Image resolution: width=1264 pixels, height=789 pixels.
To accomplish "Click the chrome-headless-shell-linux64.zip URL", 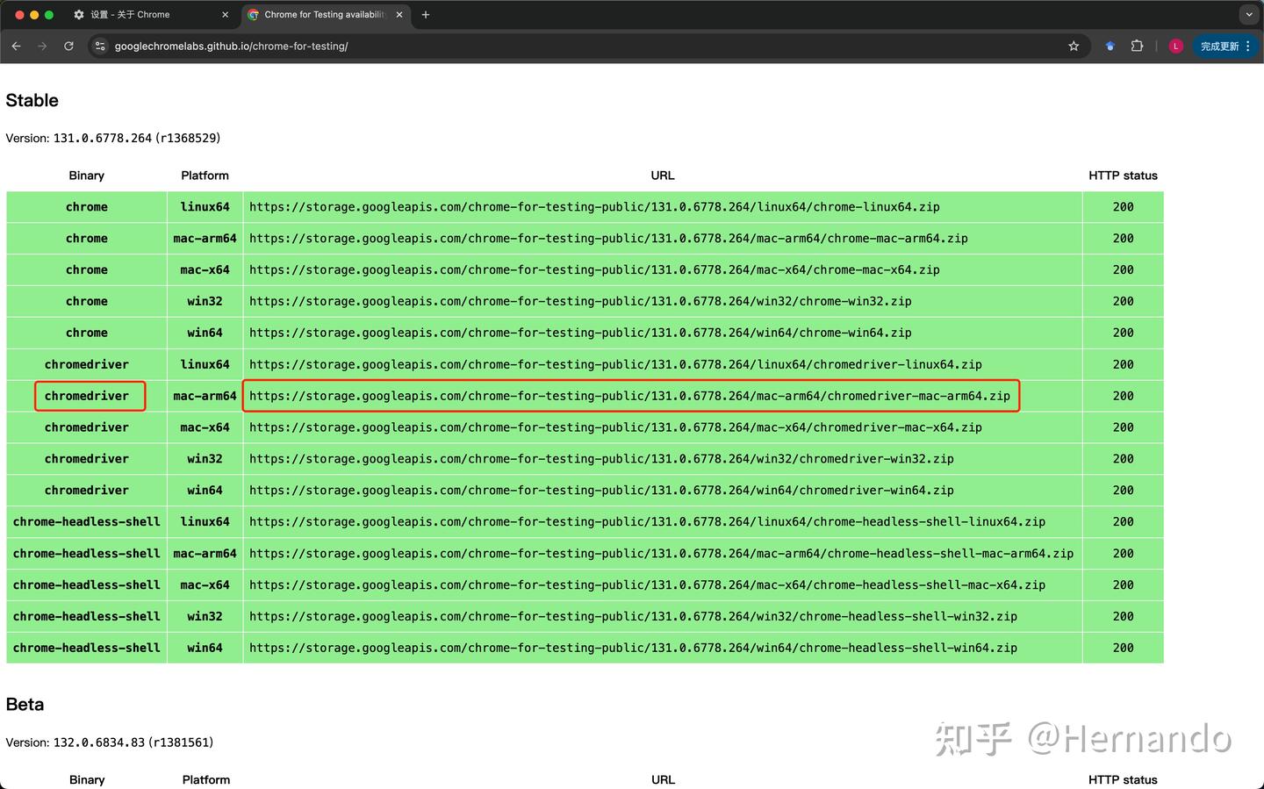I will click(x=647, y=522).
